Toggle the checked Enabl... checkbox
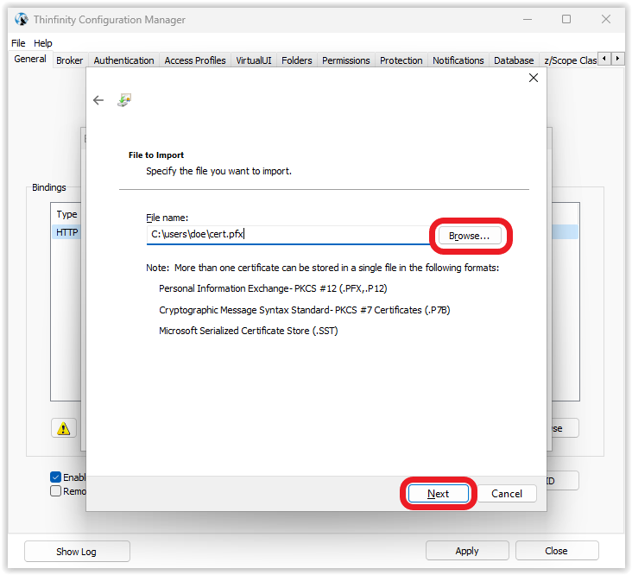 click(55, 477)
